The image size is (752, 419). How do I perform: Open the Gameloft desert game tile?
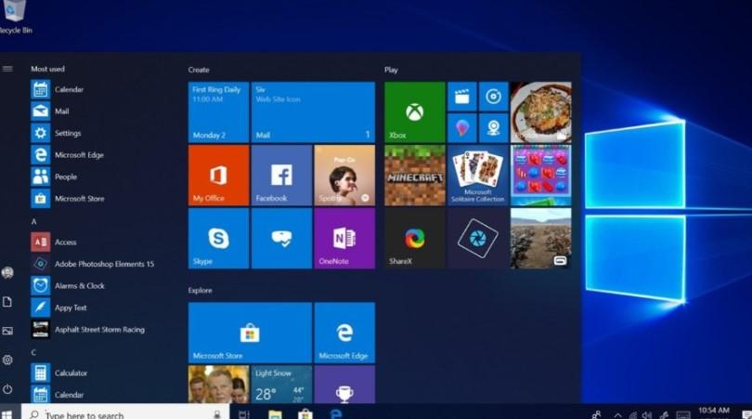[541, 238]
